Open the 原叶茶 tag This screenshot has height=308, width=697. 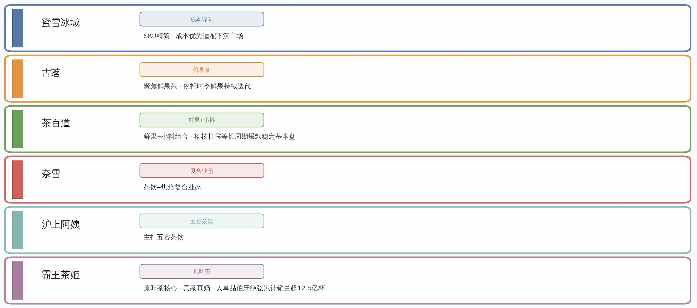point(201,271)
